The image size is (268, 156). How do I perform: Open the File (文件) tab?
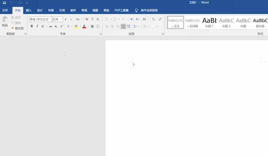pyautogui.click(x=5, y=11)
